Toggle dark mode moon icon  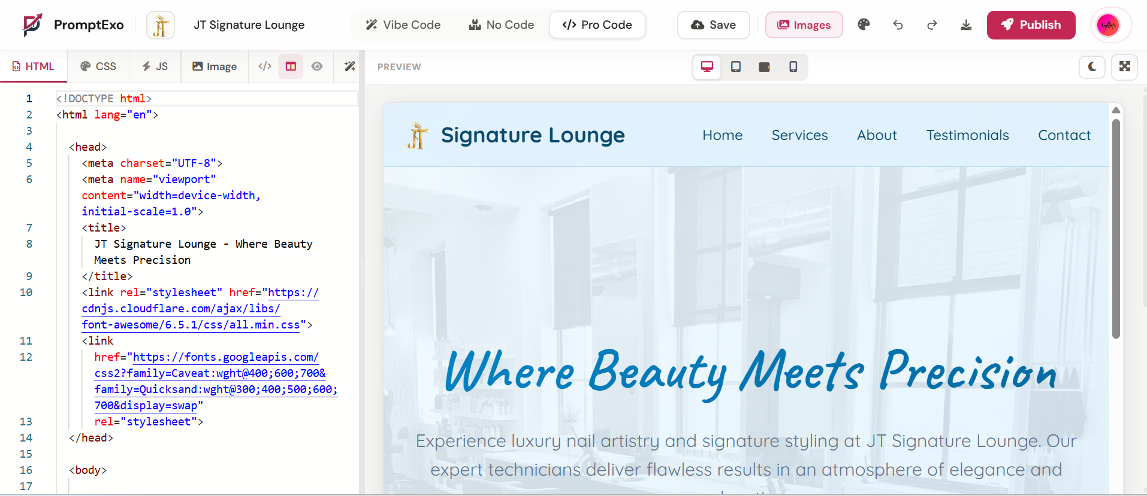(x=1092, y=67)
